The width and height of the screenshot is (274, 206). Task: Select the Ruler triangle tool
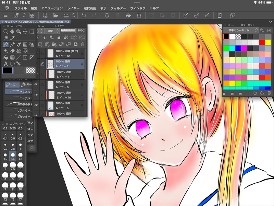pos(32,57)
